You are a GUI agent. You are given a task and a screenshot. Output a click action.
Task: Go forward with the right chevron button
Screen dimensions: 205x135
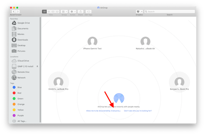click(18, 12)
